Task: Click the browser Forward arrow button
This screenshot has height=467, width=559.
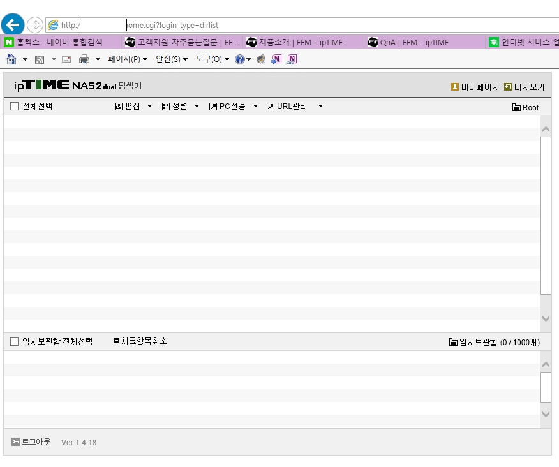Action: point(35,25)
